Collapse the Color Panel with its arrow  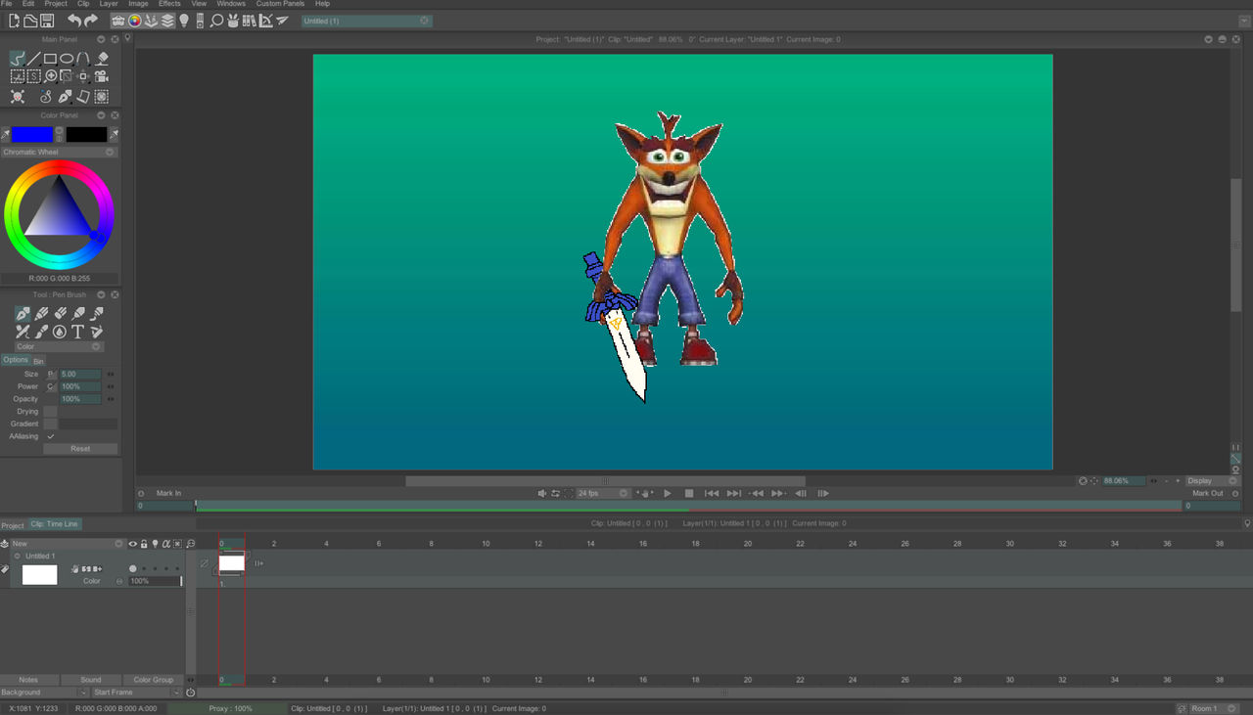tap(101, 115)
